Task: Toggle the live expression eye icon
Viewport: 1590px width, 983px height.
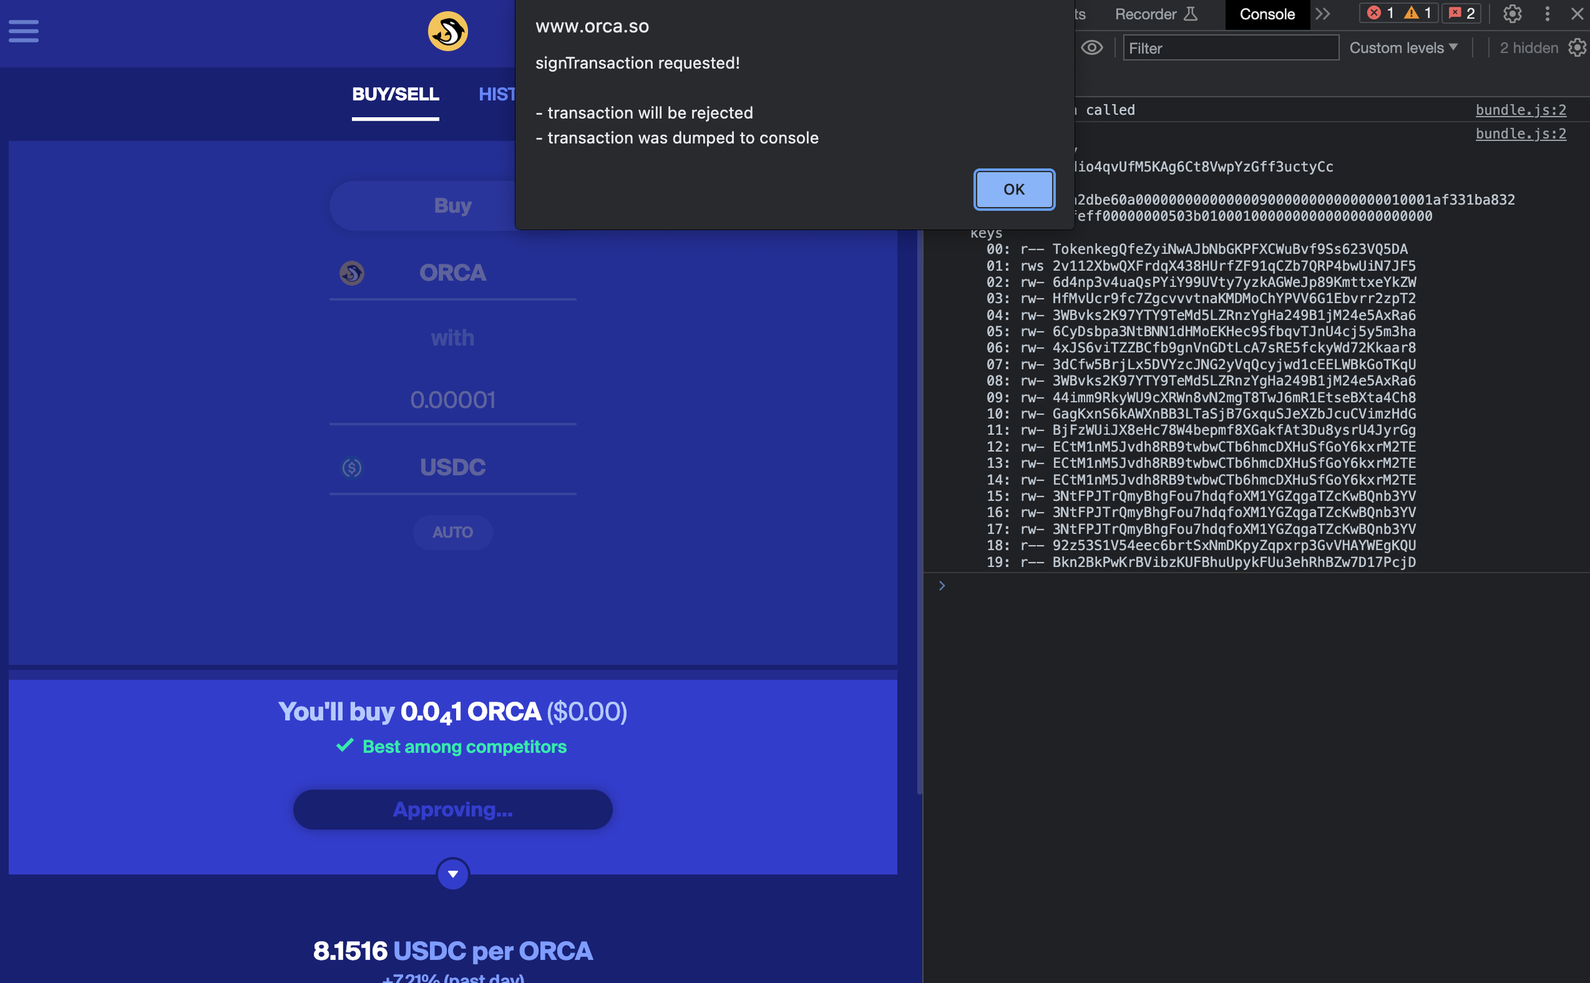Action: pyautogui.click(x=1092, y=48)
